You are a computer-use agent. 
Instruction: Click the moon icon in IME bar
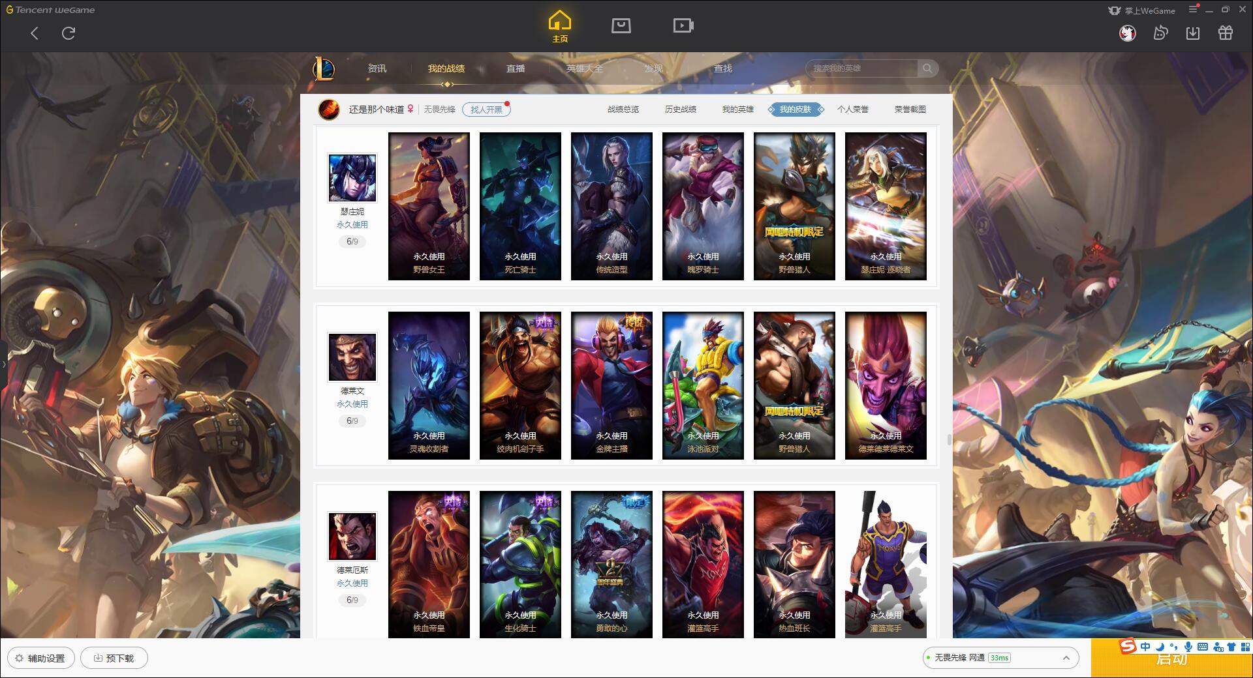[1160, 647]
